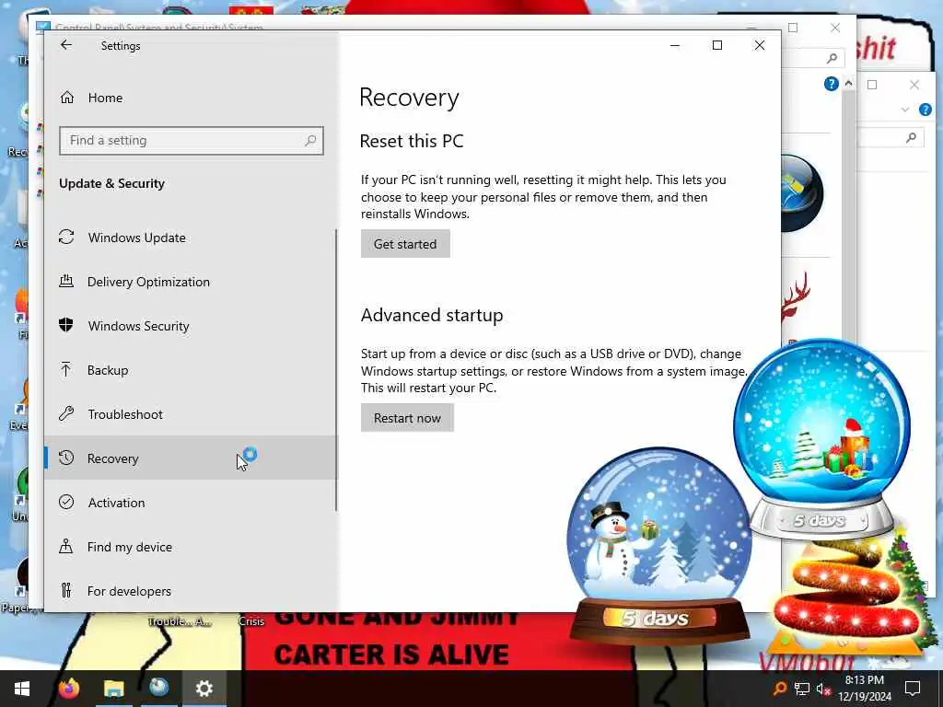Screen dimensions: 943x707
Task: Click the muted speaker volume icon
Action: [x=823, y=689]
